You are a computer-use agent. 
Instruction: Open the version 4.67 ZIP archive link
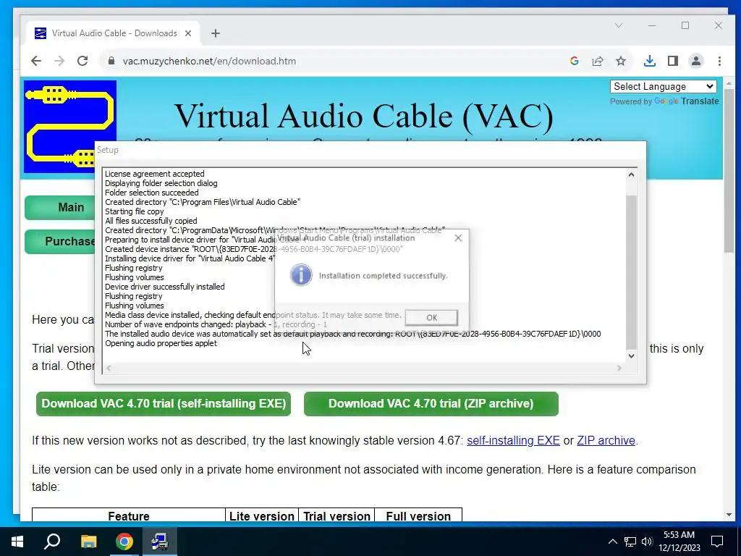pos(606,441)
